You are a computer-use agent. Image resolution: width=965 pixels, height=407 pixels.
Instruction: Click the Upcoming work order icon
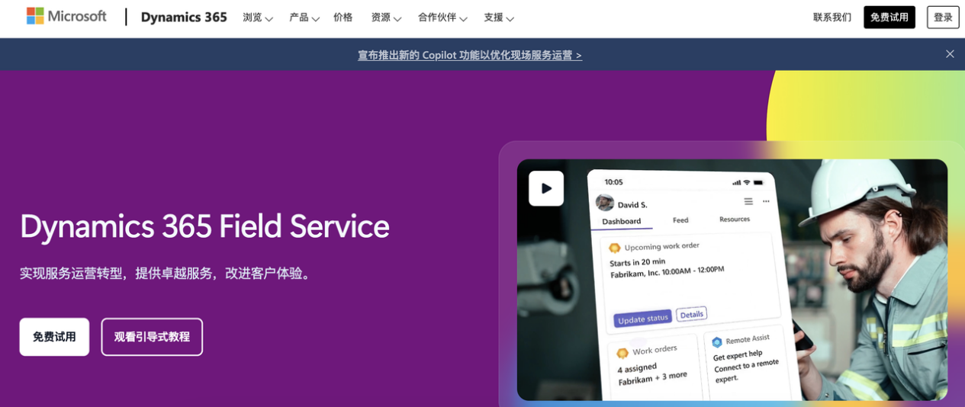(x=614, y=248)
